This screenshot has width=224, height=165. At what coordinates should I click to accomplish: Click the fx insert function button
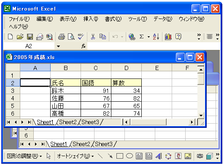(84, 46)
